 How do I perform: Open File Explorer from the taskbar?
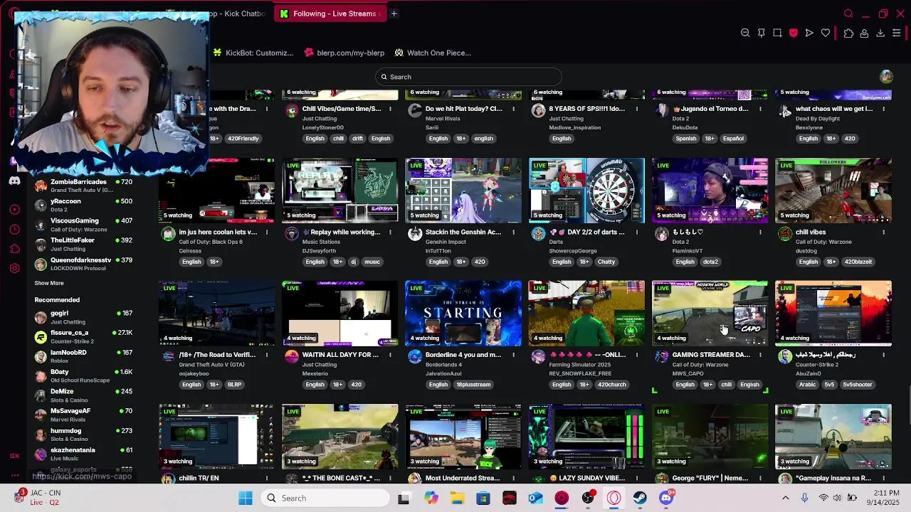457,498
